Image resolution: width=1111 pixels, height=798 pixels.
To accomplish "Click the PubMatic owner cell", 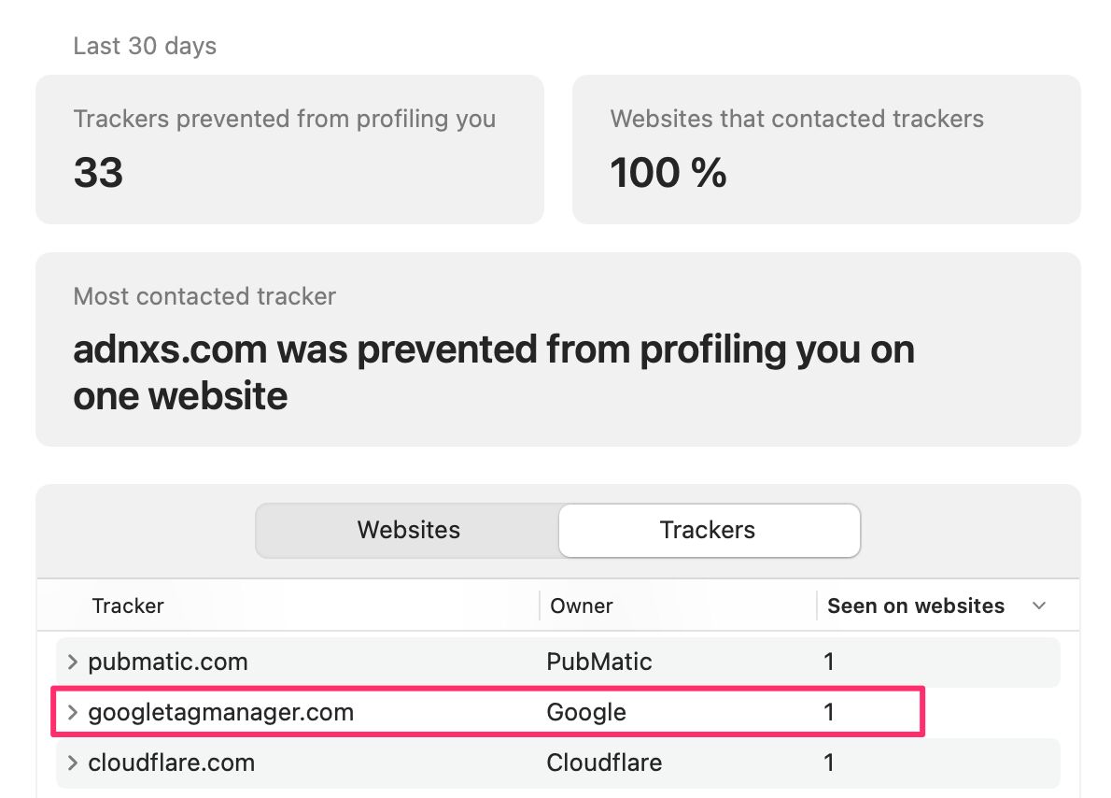I will (598, 662).
